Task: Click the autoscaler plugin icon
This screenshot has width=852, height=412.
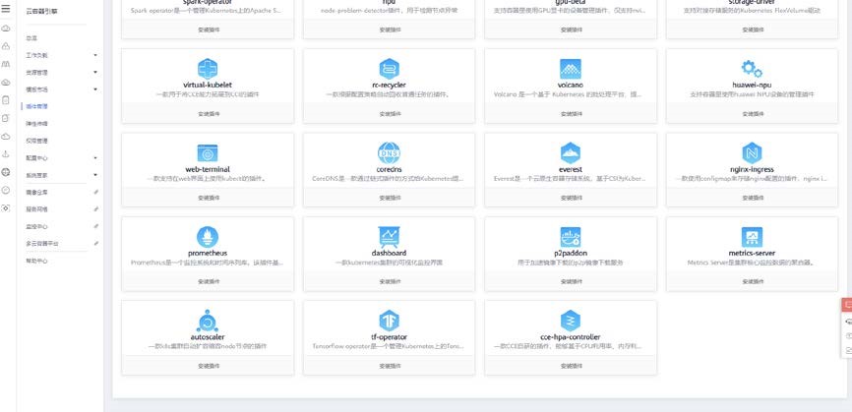Action: (x=208, y=321)
